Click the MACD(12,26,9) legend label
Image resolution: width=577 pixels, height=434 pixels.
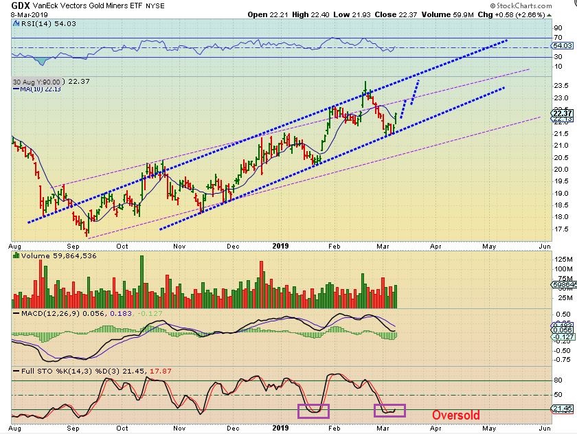pos(49,313)
